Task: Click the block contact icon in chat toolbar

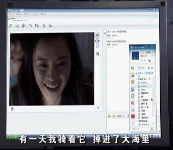Action: coord(50,26)
